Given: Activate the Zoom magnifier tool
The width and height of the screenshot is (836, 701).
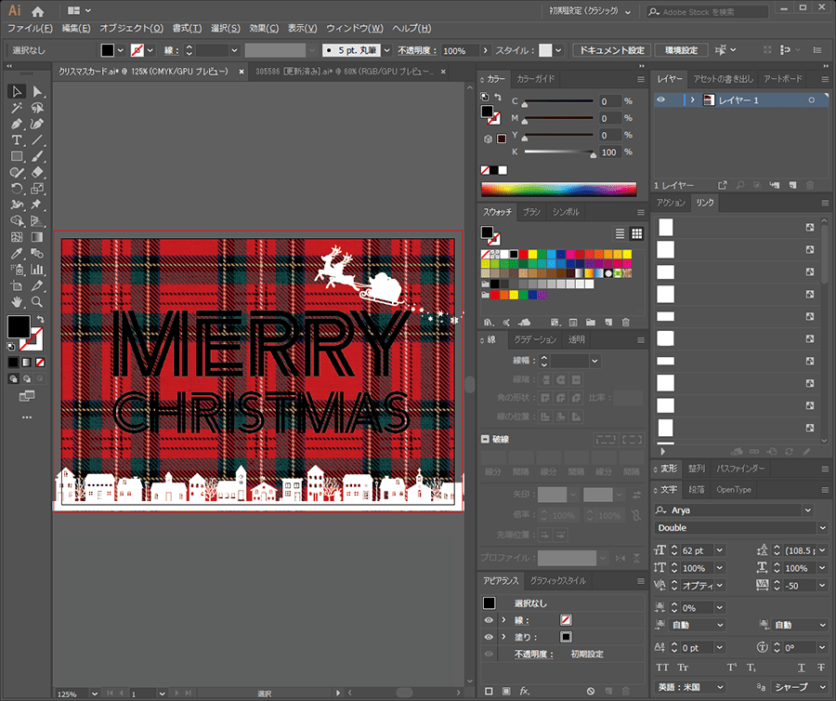Looking at the screenshot, I should pyautogui.click(x=37, y=302).
